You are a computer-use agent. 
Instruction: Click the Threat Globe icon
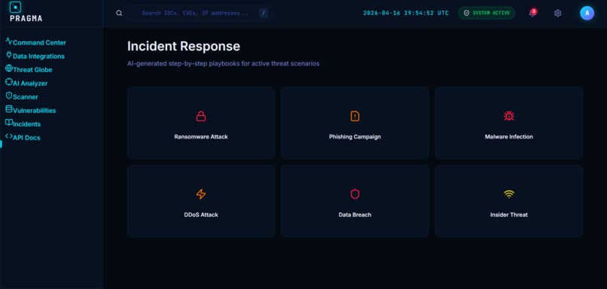pos(9,68)
